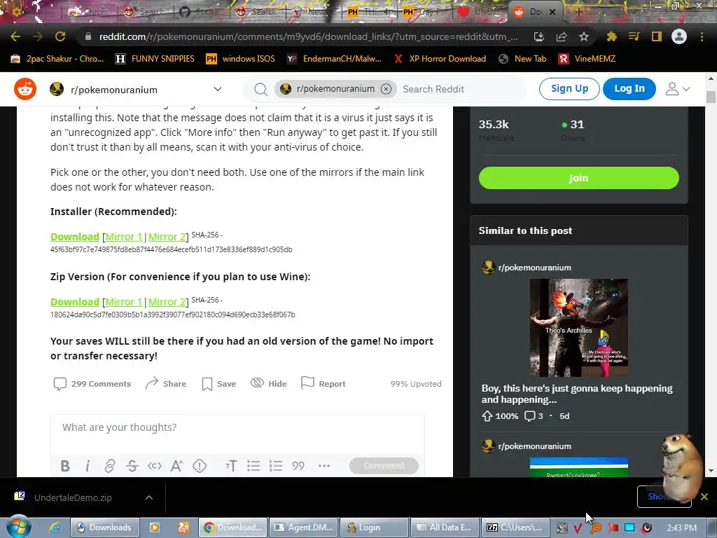
Task: Expand UndertaleDemo.zip download options chevron
Action: 149,497
